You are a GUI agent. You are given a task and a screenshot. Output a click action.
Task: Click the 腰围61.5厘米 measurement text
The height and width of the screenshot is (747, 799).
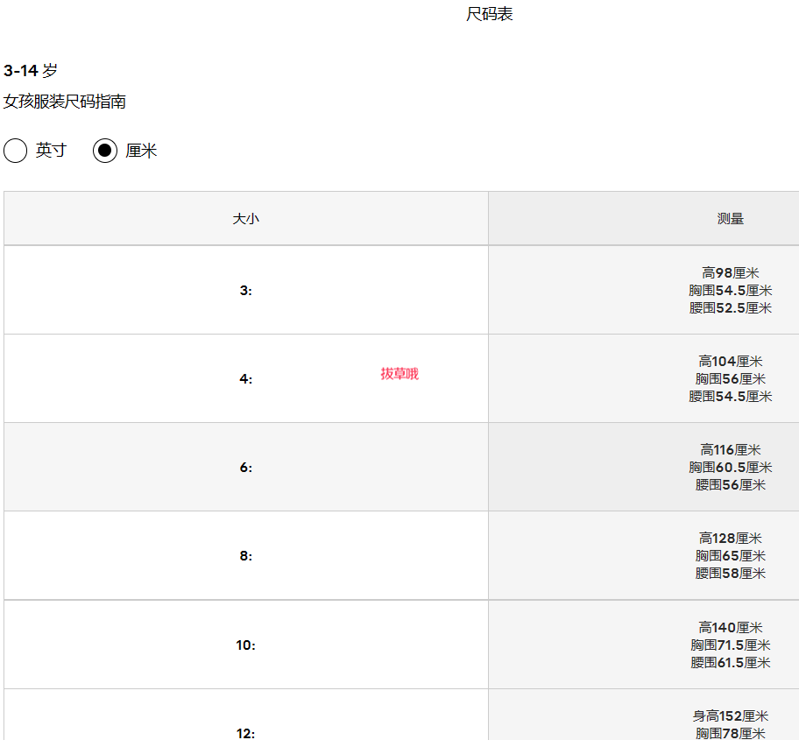[730, 663]
